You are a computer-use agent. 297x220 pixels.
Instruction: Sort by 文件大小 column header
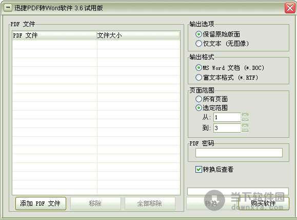coord(138,35)
